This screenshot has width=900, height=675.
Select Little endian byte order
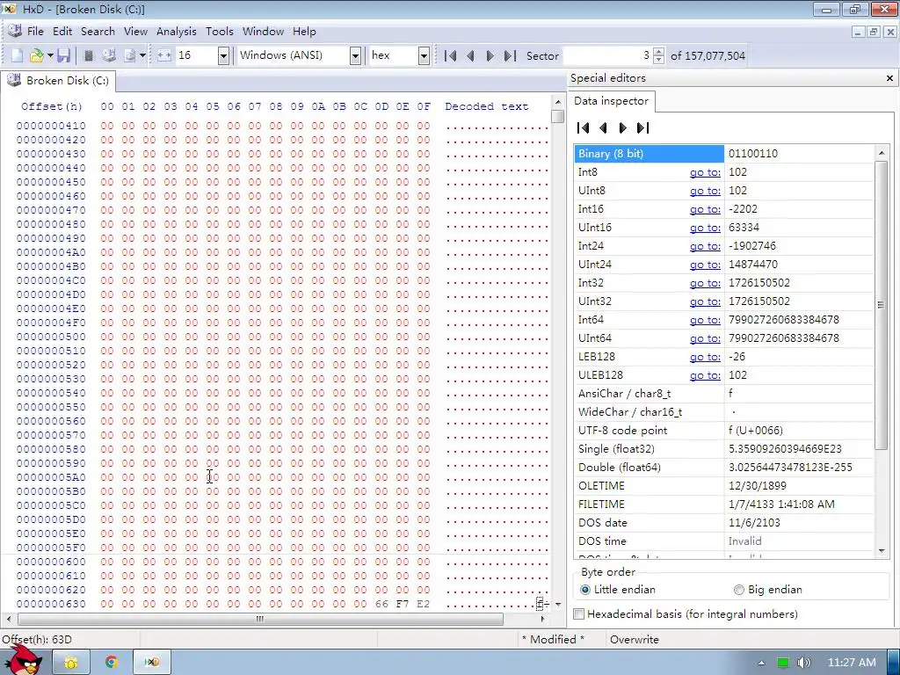[x=584, y=590]
